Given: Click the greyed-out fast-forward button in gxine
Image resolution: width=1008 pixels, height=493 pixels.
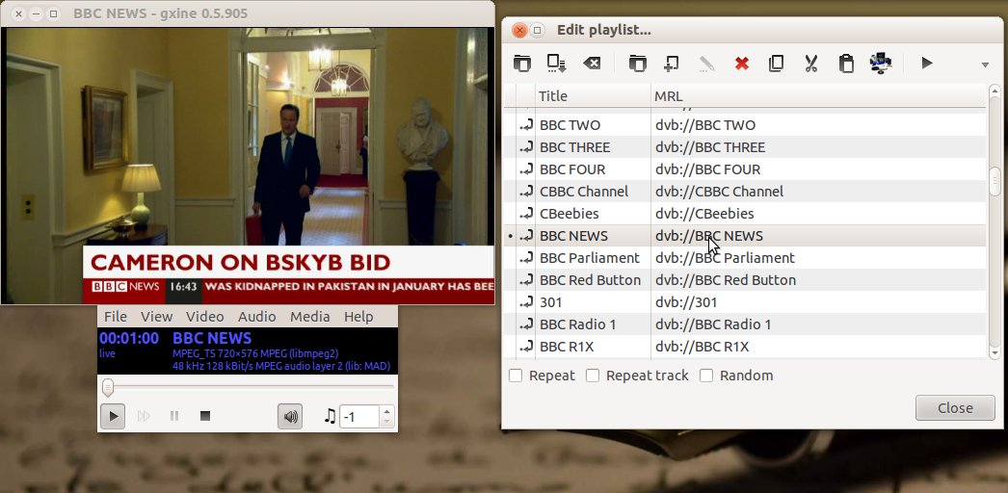Looking at the screenshot, I should [x=144, y=416].
